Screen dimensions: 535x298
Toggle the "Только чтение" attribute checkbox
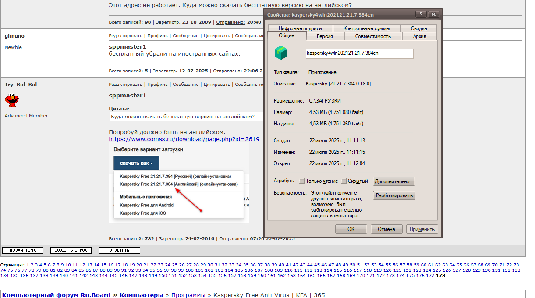[301, 181]
